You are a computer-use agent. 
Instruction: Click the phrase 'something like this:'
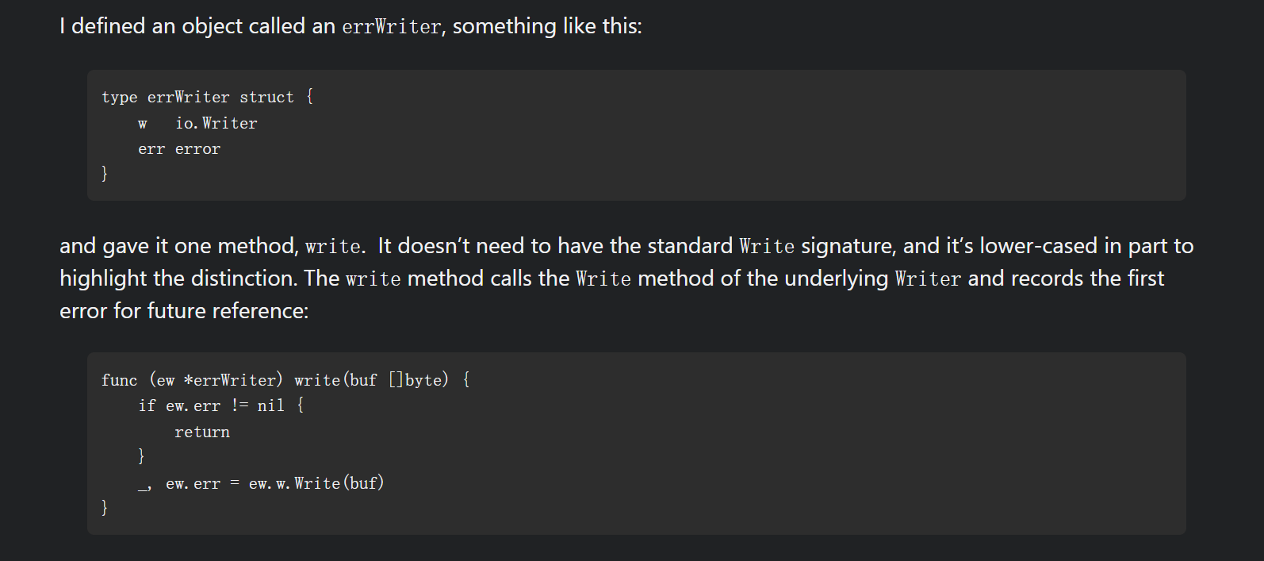pos(547,26)
